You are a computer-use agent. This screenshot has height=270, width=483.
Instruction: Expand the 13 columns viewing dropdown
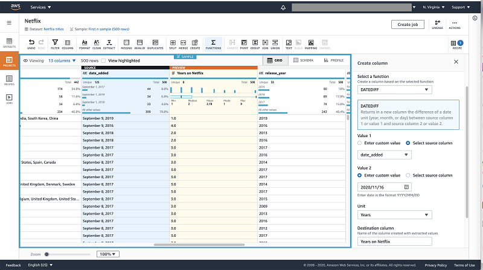coord(62,61)
